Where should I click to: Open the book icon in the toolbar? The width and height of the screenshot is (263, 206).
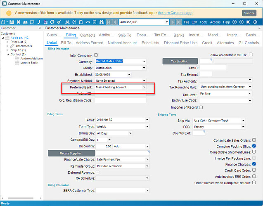tap(25, 22)
